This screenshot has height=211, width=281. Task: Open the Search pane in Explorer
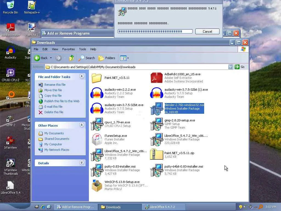[86, 58]
